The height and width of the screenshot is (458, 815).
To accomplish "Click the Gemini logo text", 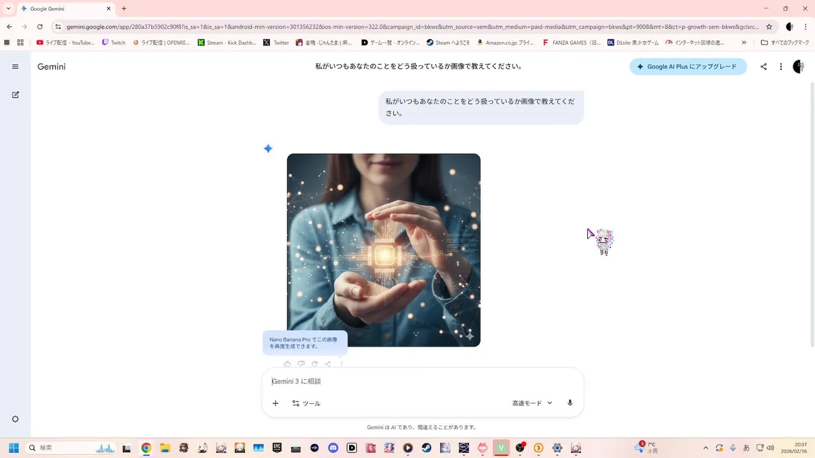I will coord(52,67).
